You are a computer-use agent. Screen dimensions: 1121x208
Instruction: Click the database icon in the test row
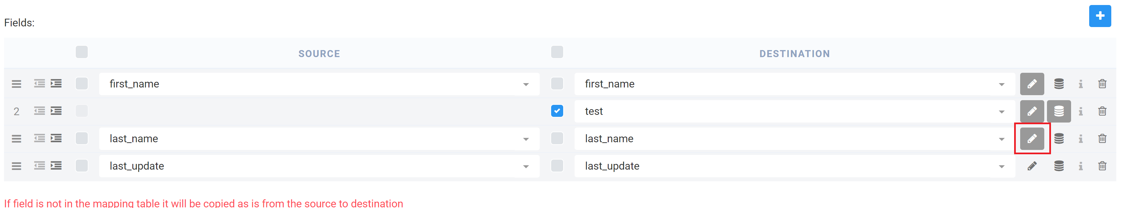1059,112
